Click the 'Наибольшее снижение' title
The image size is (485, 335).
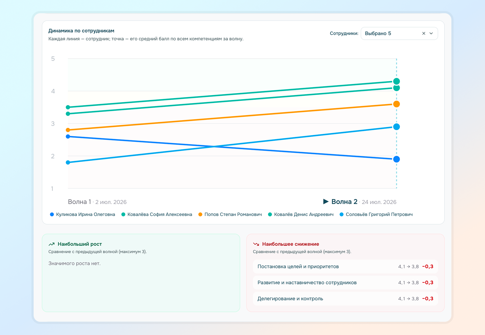tap(290, 244)
